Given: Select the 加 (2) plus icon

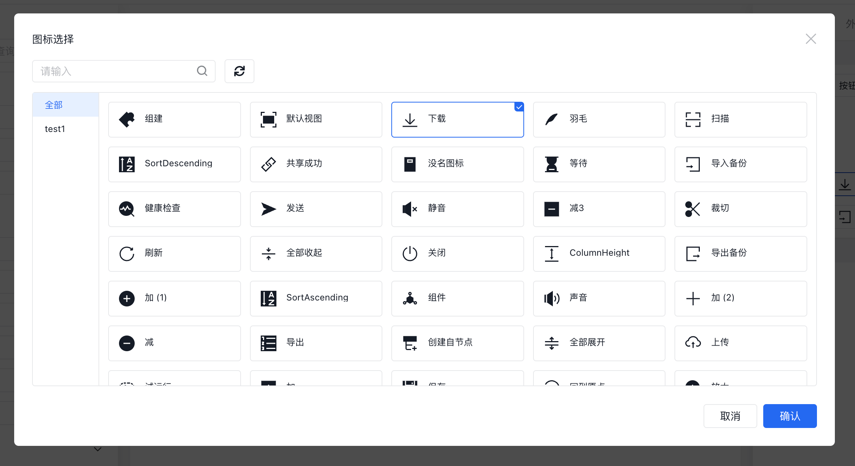Looking at the screenshot, I should [x=740, y=299].
